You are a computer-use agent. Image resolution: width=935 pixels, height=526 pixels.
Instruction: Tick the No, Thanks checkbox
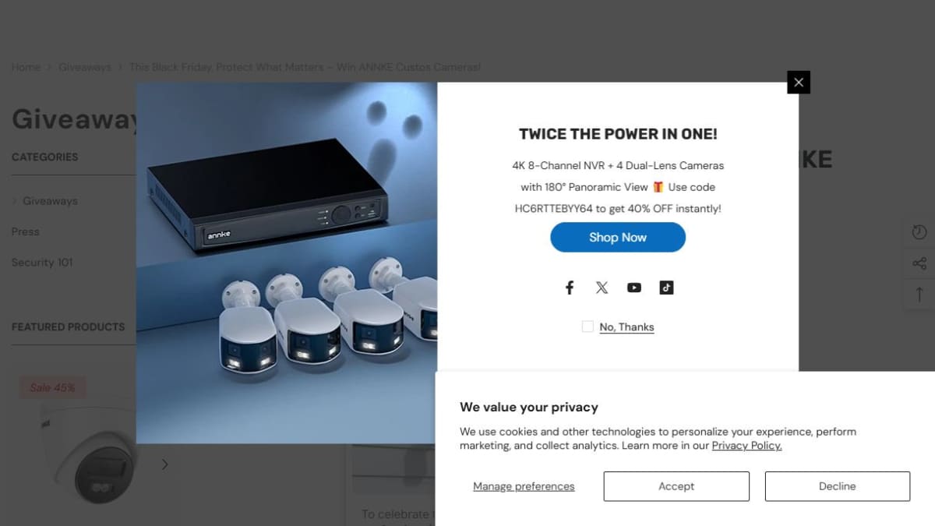[587, 327]
